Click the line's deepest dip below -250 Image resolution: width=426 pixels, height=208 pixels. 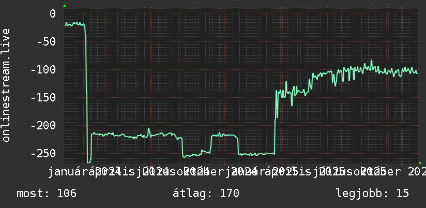88,162
